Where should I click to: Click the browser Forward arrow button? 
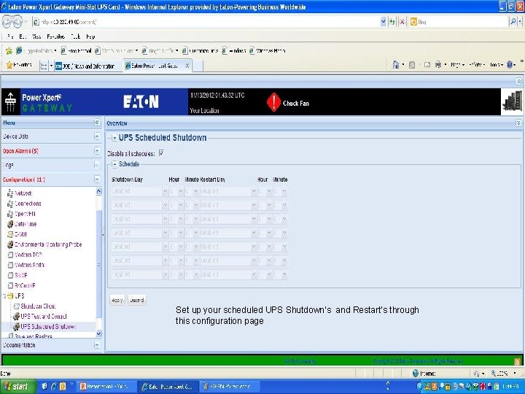[x=17, y=22]
